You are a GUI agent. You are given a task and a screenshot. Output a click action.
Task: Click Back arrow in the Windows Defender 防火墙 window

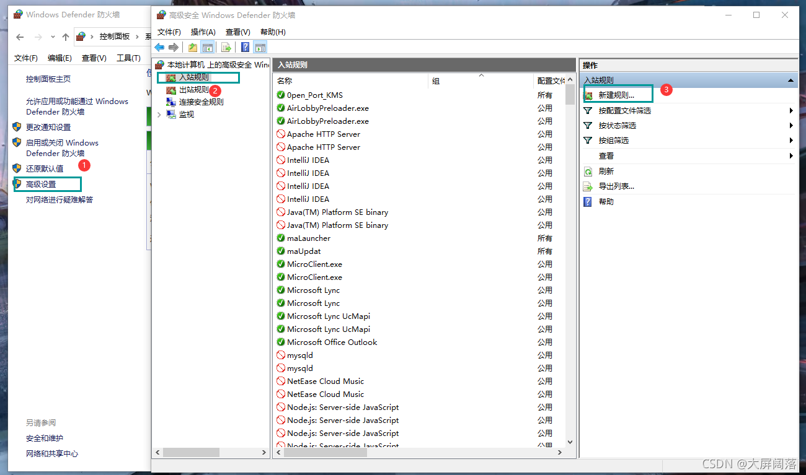20,37
